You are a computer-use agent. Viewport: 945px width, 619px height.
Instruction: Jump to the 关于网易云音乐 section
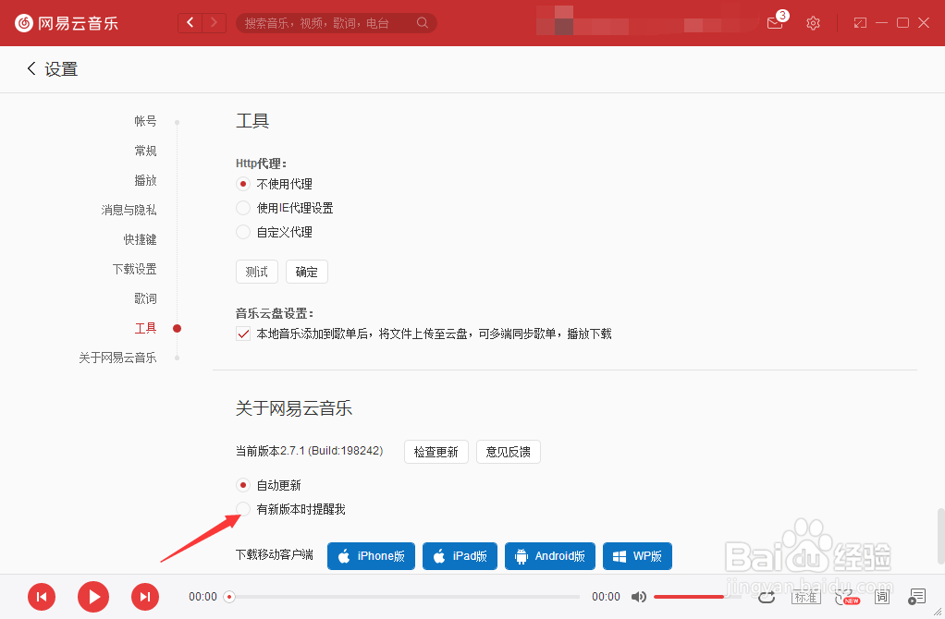point(117,357)
